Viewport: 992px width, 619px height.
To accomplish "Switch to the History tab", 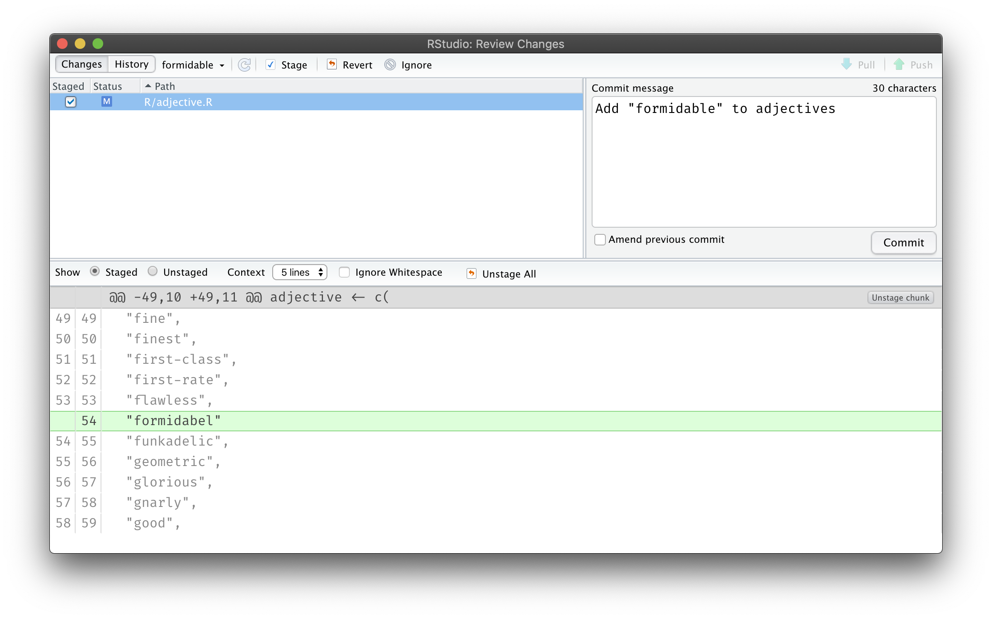I will [x=130, y=65].
